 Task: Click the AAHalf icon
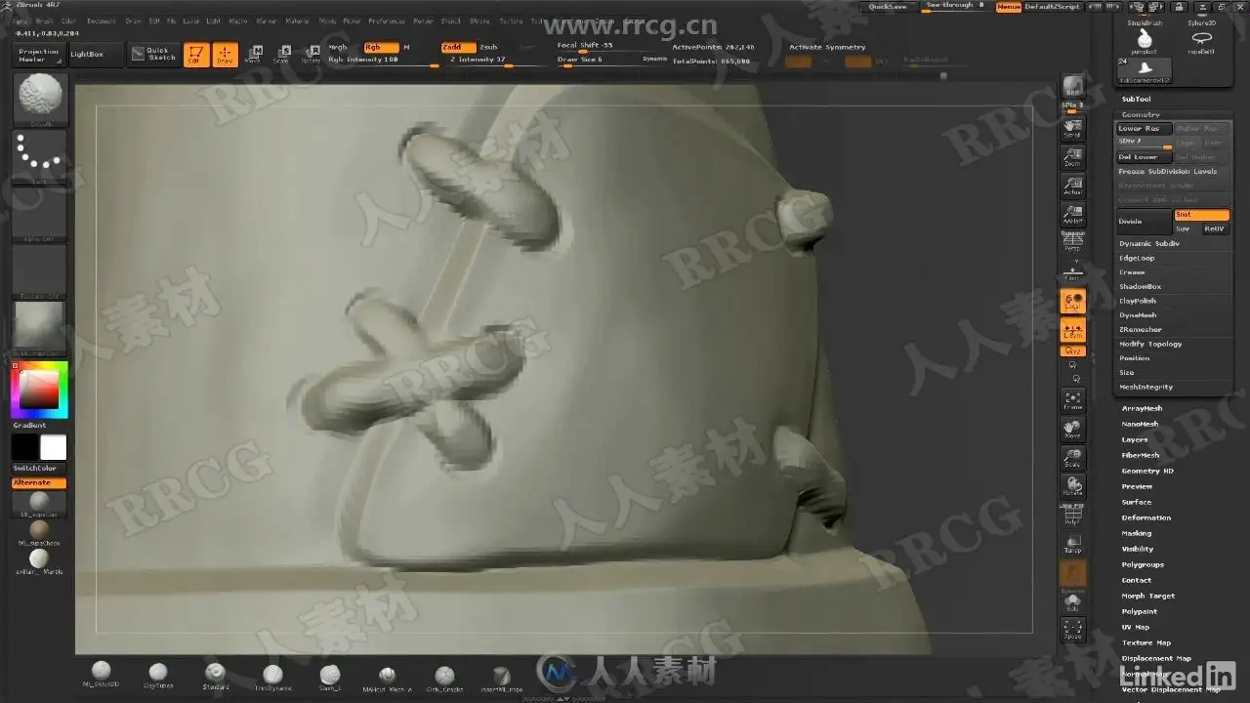1073,215
